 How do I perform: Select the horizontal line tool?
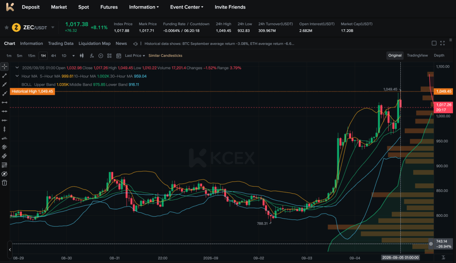click(x=4, y=112)
